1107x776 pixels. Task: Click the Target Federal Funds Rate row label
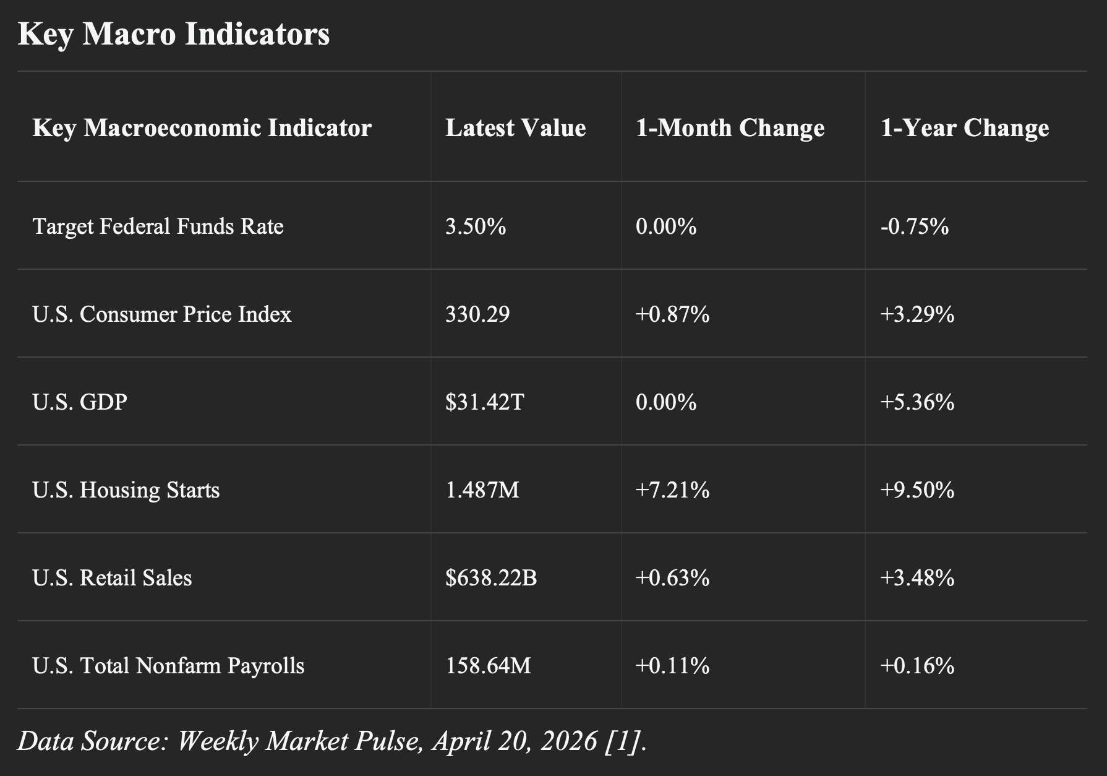pos(158,226)
